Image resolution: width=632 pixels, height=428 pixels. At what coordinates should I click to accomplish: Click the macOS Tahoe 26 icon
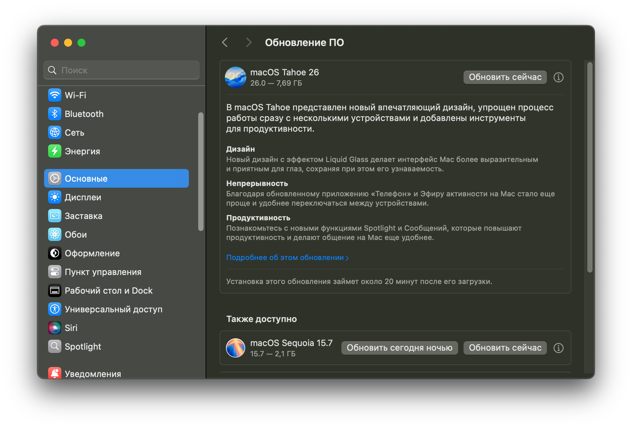[x=236, y=77]
